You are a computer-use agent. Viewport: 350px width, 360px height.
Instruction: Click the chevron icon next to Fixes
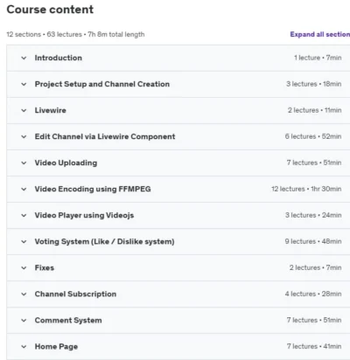point(24,267)
